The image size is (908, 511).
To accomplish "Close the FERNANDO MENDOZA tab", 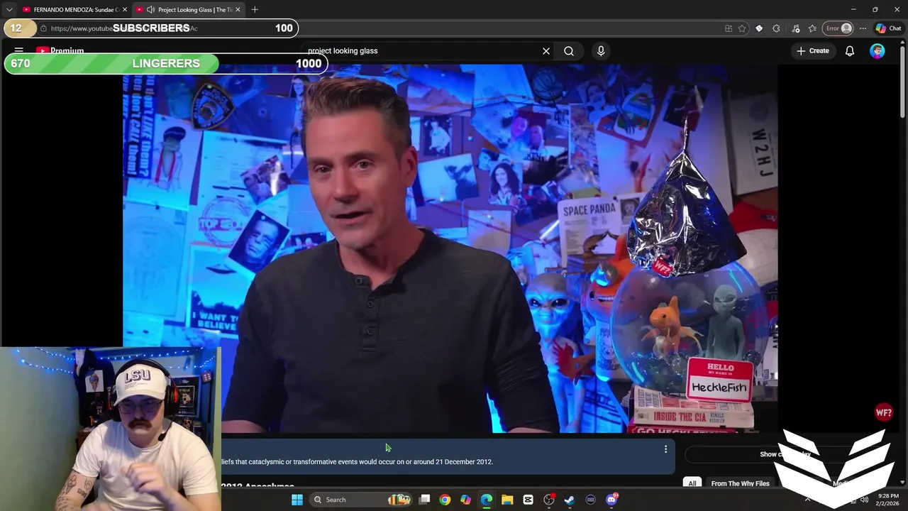I will (x=125, y=9).
